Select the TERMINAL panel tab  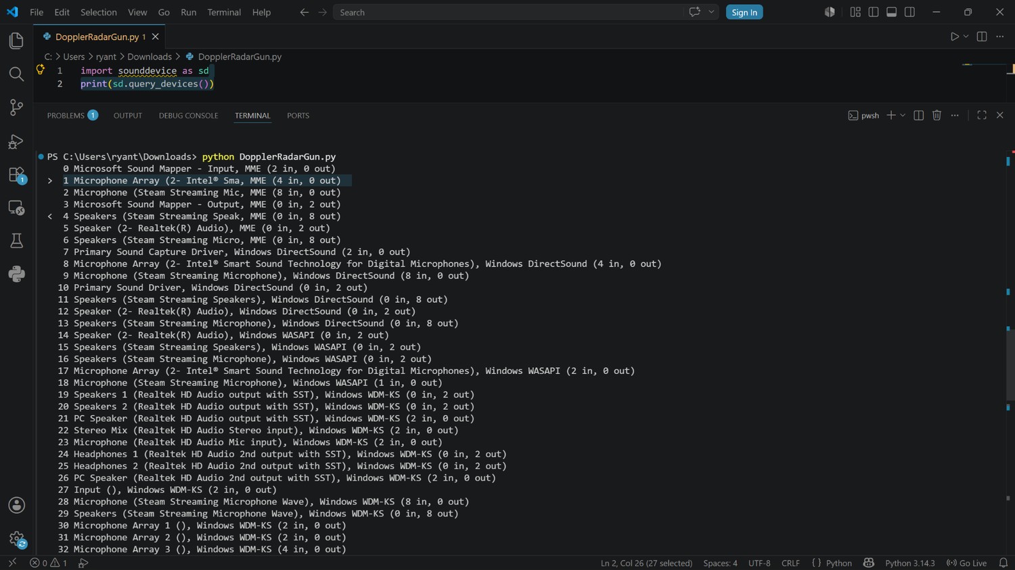[252, 116]
